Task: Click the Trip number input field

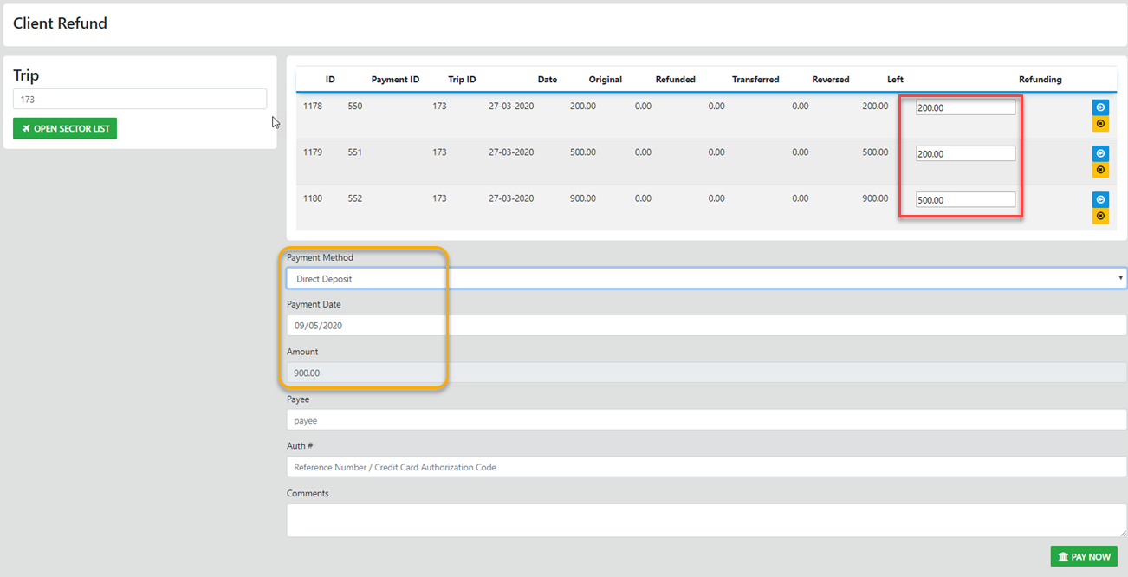Action: (139, 100)
